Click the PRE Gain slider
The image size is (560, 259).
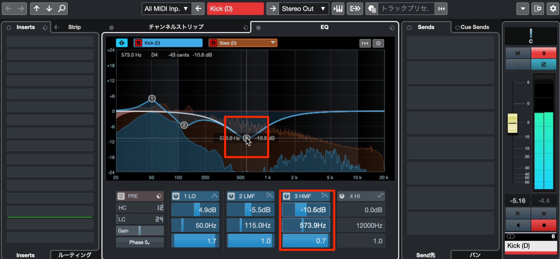click(x=140, y=231)
